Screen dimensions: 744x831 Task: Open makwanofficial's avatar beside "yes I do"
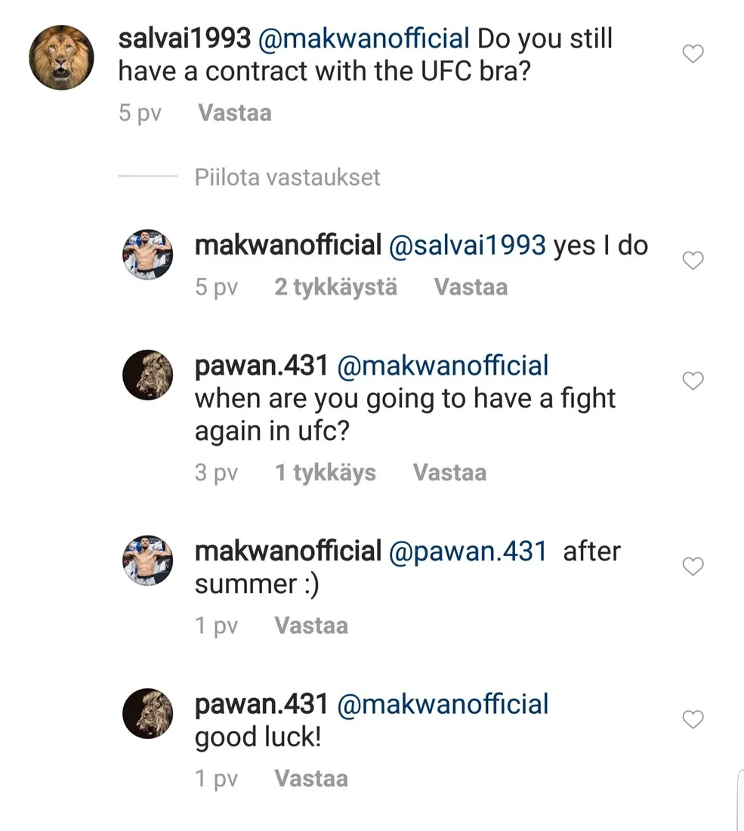point(148,255)
